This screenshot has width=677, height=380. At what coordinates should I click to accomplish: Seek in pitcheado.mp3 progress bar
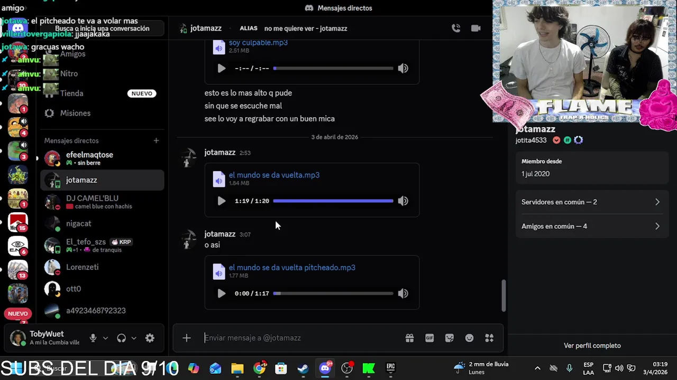click(333, 293)
